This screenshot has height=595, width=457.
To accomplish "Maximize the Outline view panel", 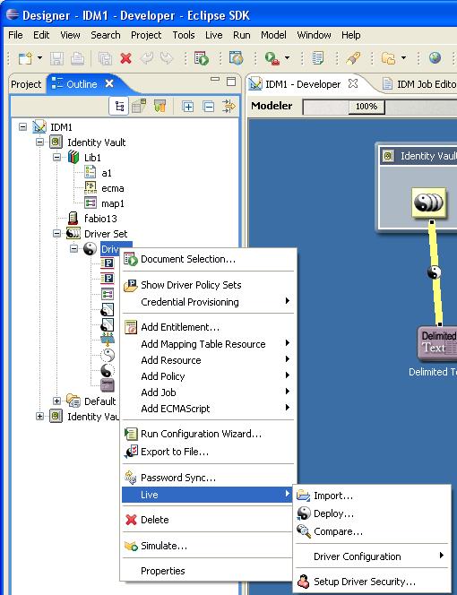I will [x=231, y=82].
